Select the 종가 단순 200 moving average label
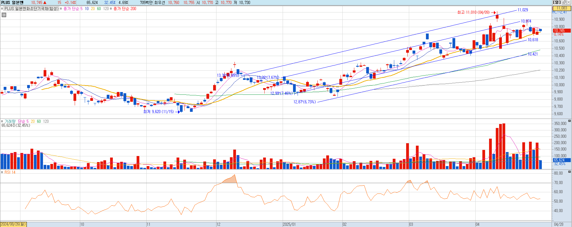Viewport: 572px width, 227px height. (x=125, y=9)
